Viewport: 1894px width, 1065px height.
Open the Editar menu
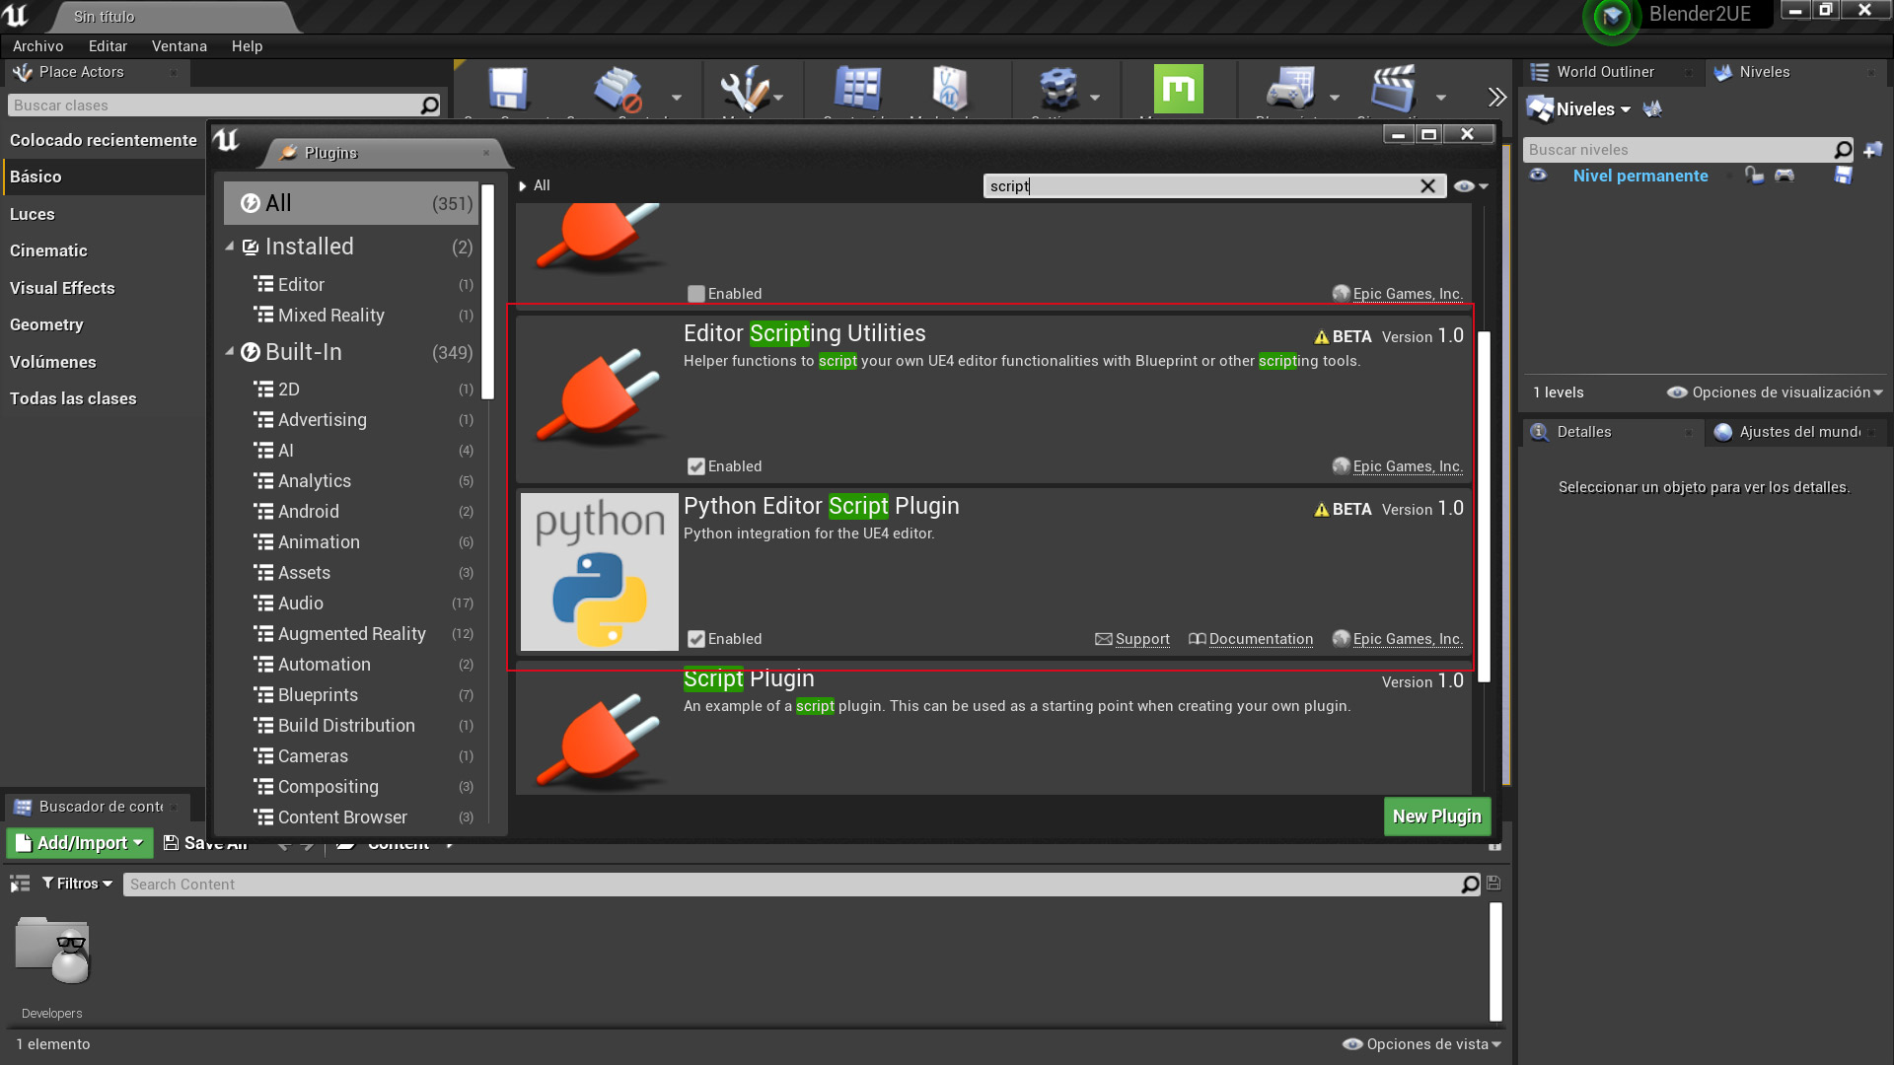pos(108,46)
